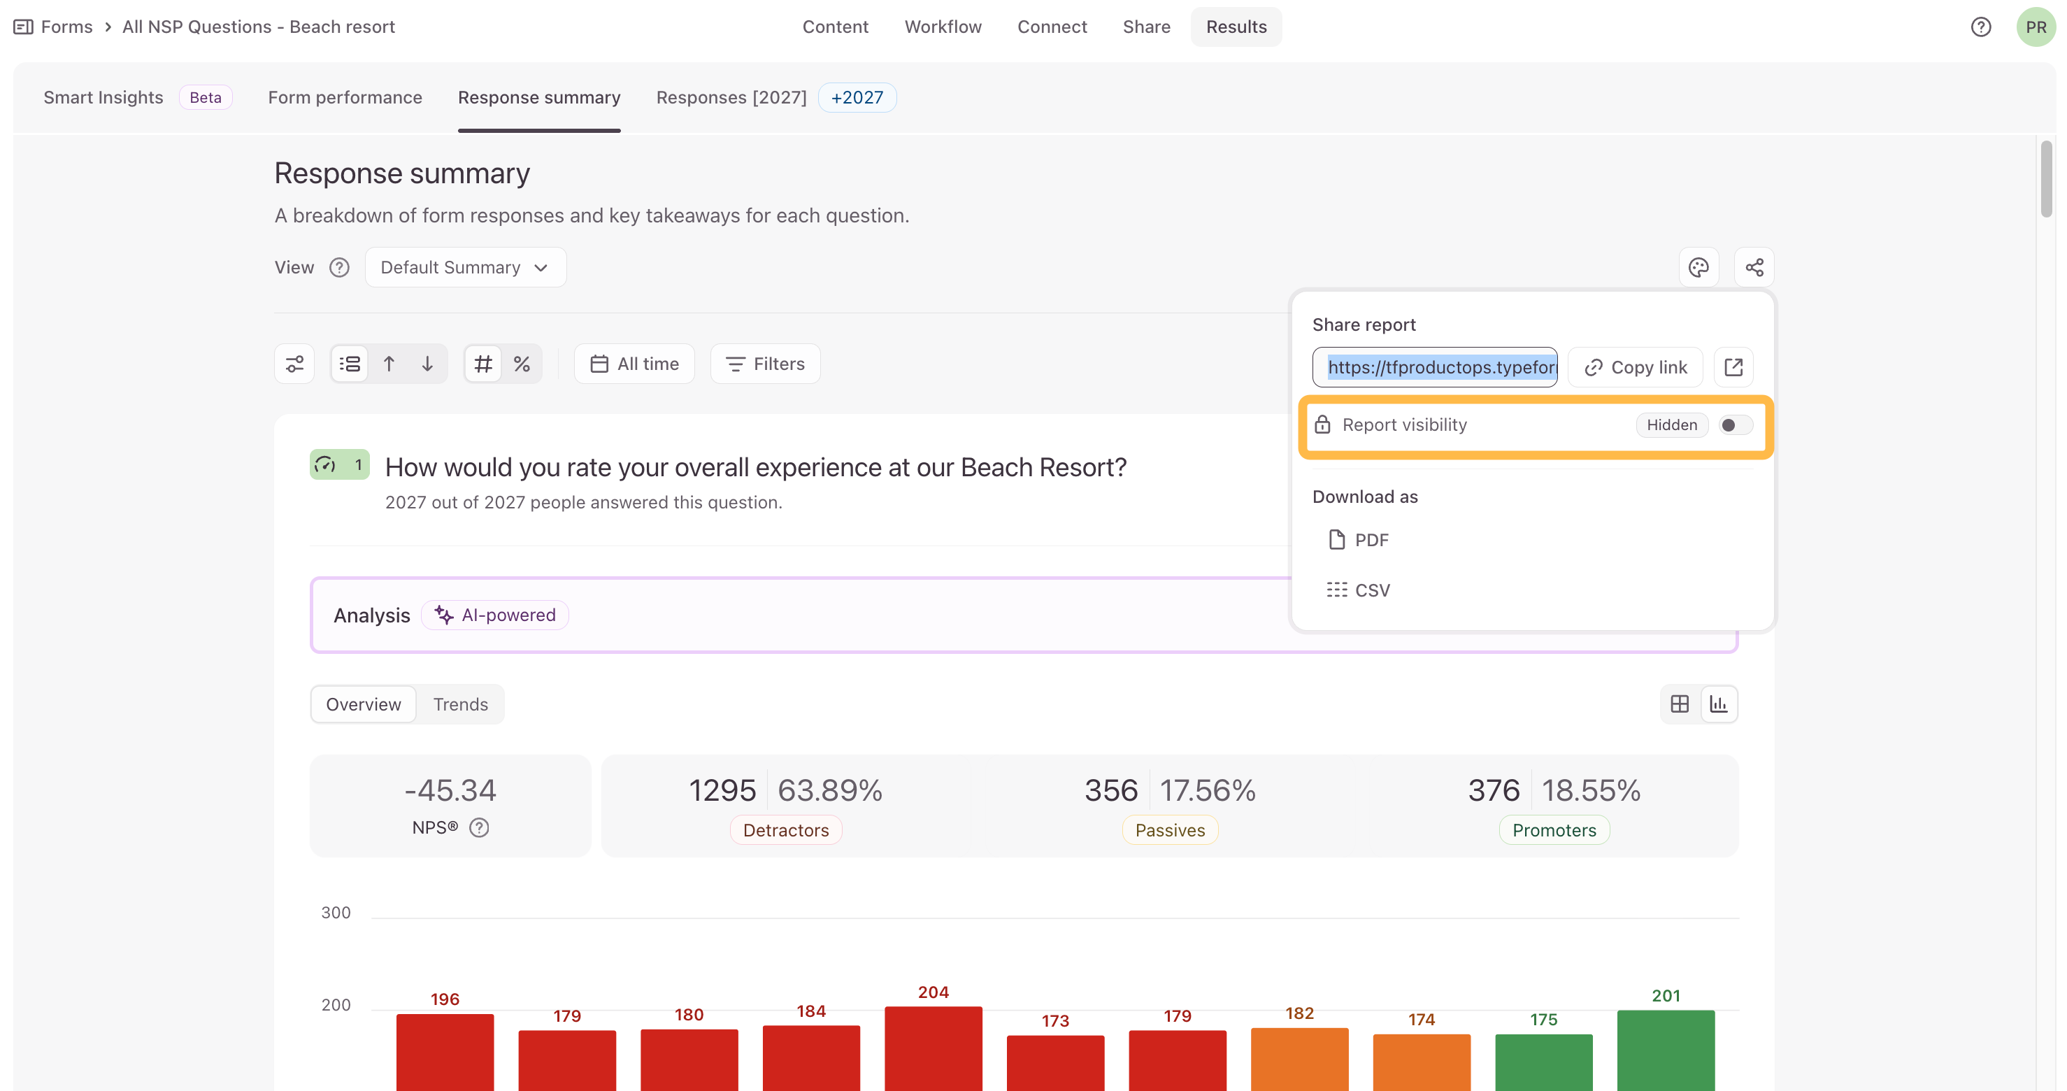Open the Filters menu
Image resolution: width=2067 pixels, height=1091 pixels.
(x=765, y=364)
